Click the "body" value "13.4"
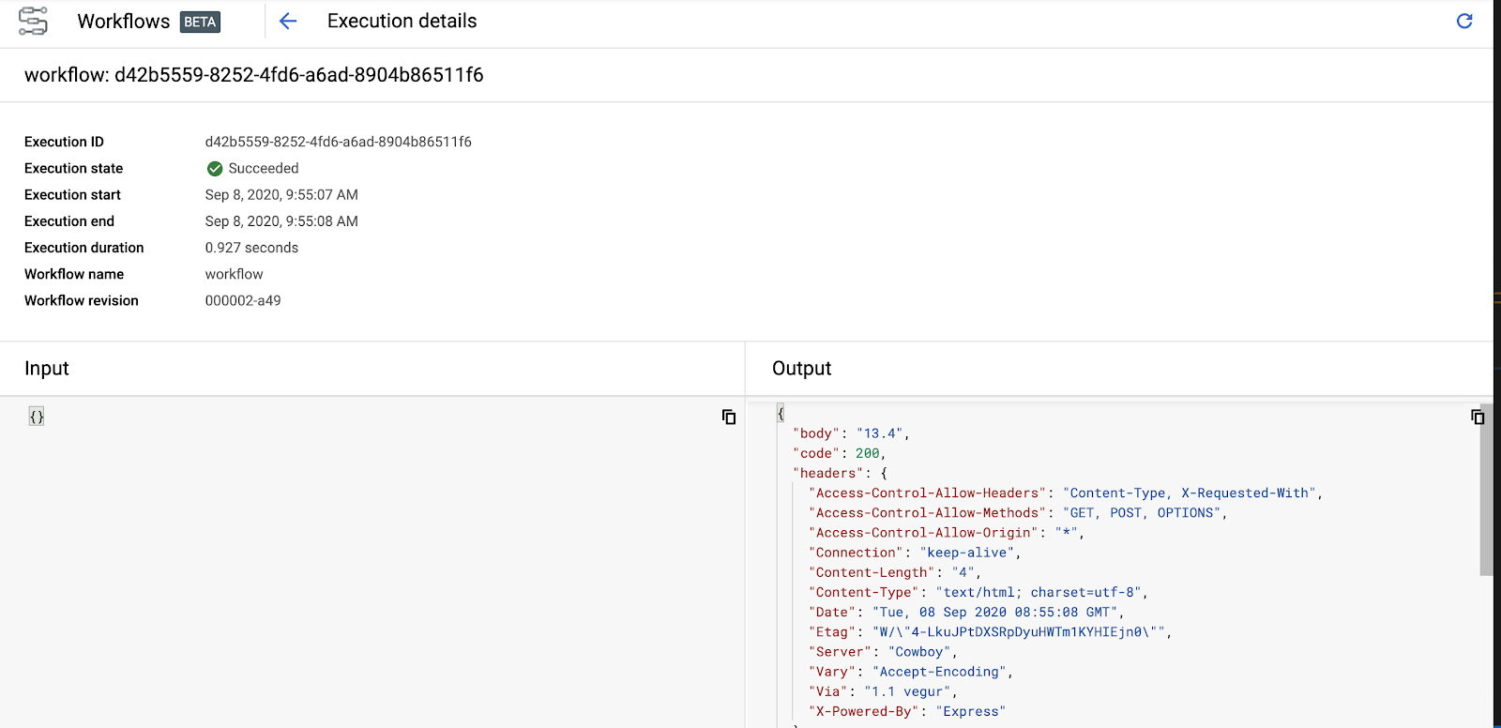The width and height of the screenshot is (1501, 728). point(879,433)
